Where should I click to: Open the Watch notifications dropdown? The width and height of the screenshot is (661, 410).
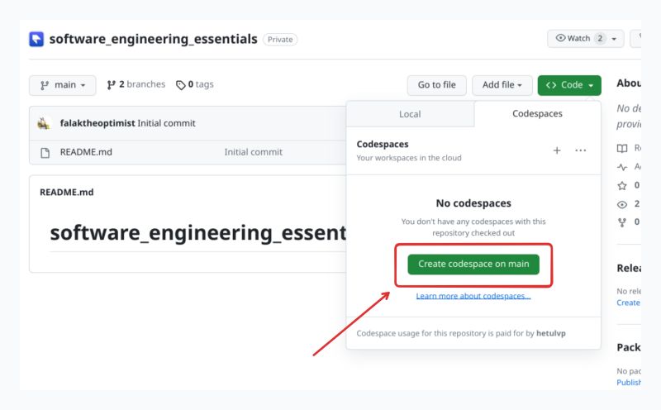[x=586, y=38]
